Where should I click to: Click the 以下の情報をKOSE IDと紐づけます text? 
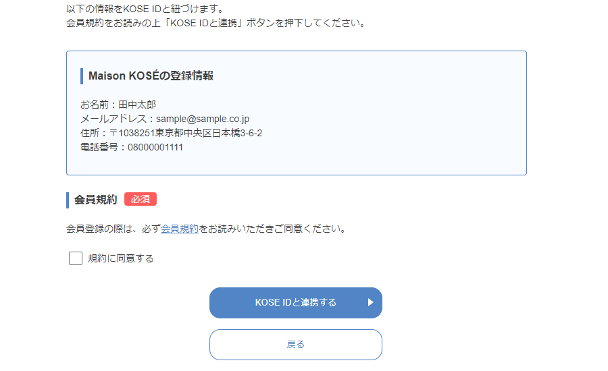pyautogui.click(x=145, y=9)
